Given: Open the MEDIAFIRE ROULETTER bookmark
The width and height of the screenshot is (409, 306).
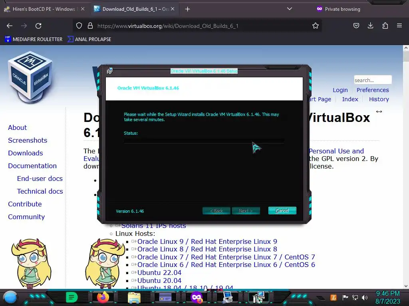Looking at the screenshot, I should (x=34, y=39).
